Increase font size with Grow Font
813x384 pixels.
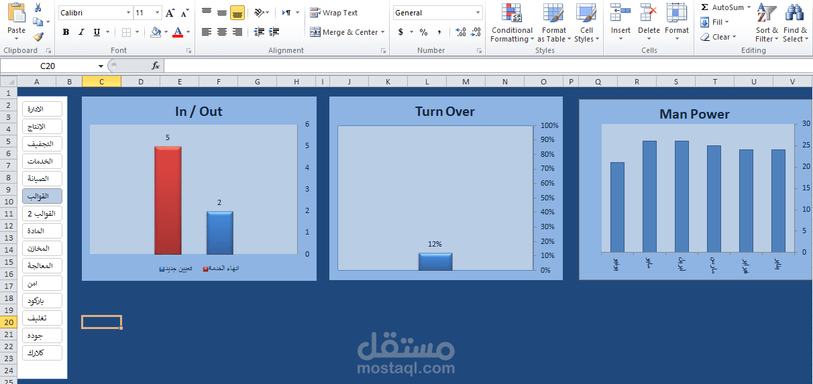(170, 13)
